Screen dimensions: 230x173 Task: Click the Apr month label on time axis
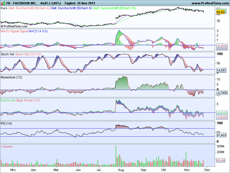click(33, 170)
